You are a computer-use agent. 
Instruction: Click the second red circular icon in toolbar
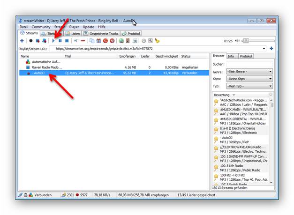112,41
